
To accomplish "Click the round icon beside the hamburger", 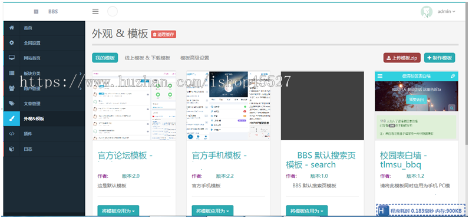I will 113,11.
